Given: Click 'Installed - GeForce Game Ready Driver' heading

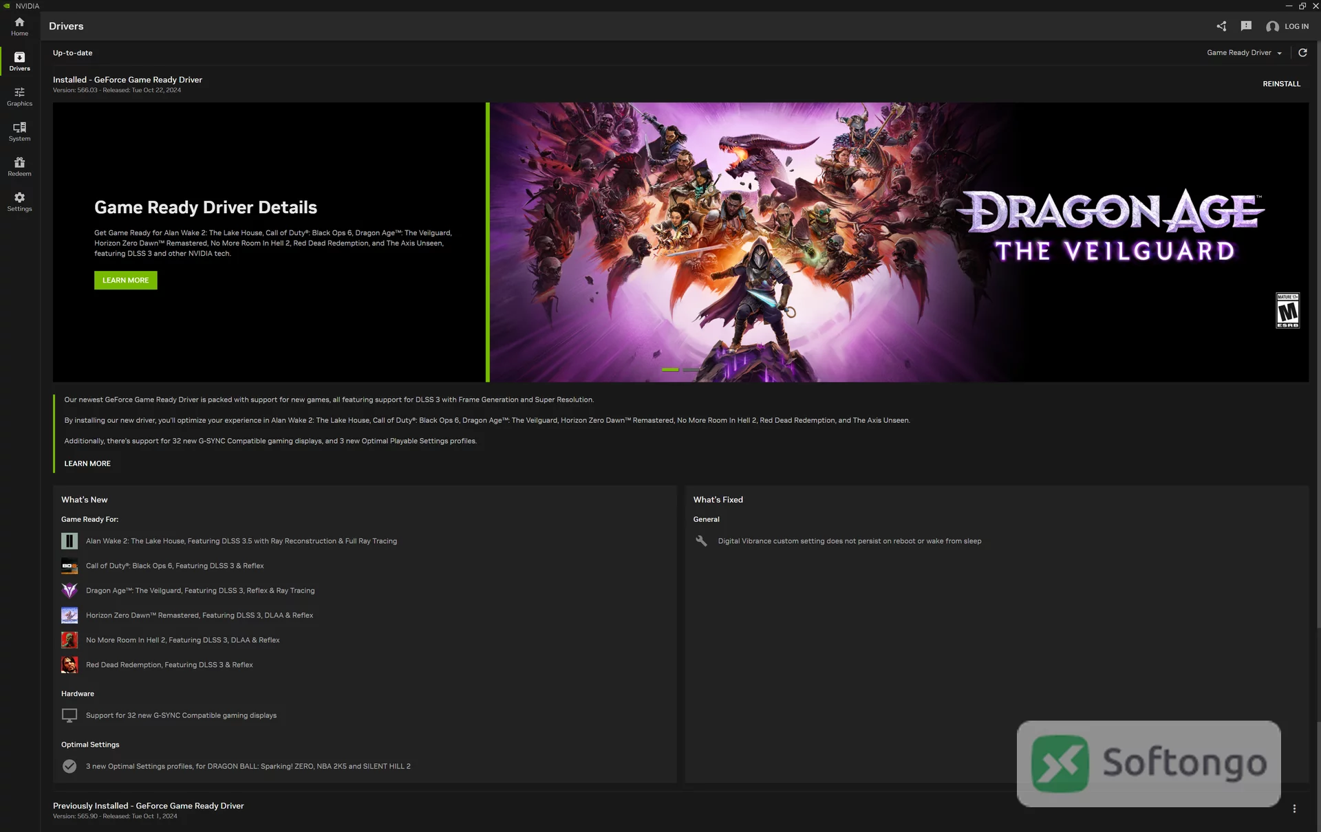Looking at the screenshot, I should click(x=127, y=80).
